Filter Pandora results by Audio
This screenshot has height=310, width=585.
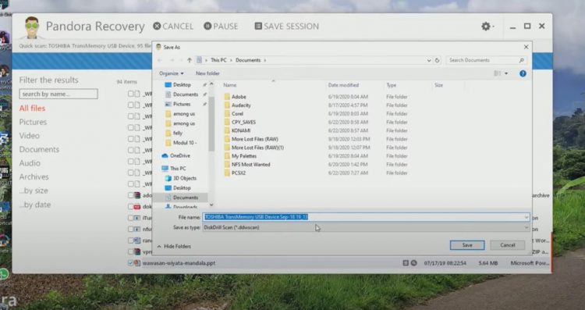pyautogui.click(x=30, y=163)
